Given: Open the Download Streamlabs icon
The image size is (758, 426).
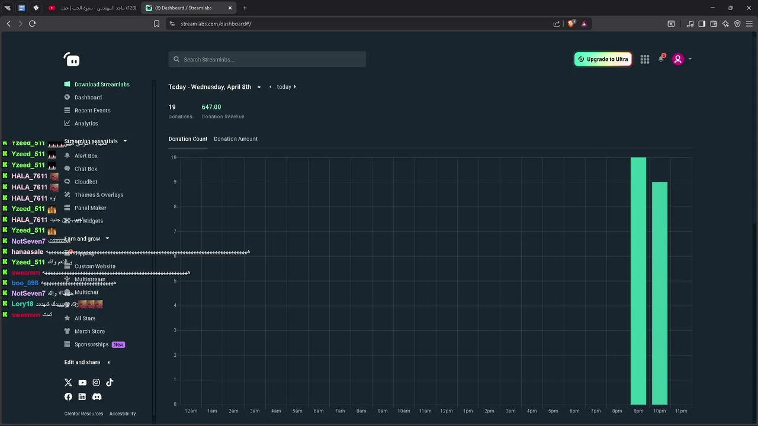Looking at the screenshot, I should 67,84.
